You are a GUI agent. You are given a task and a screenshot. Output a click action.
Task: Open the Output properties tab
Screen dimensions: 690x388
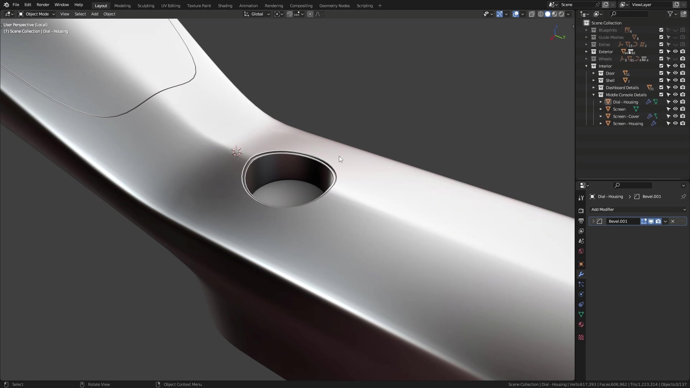click(x=581, y=221)
